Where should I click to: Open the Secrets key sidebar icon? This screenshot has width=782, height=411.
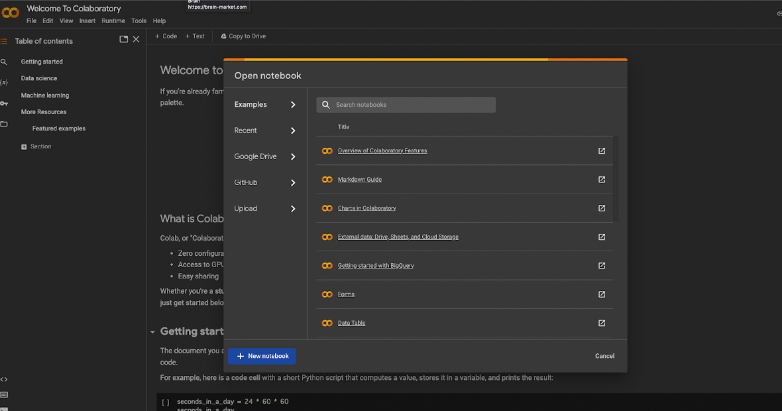tap(4, 103)
